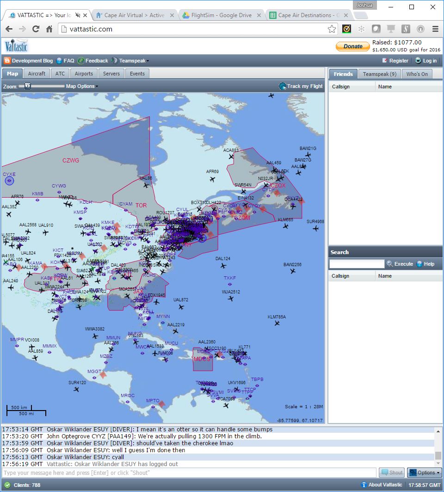Select the CZWG airspace label
This screenshot has height=492, width=444.
71,160
